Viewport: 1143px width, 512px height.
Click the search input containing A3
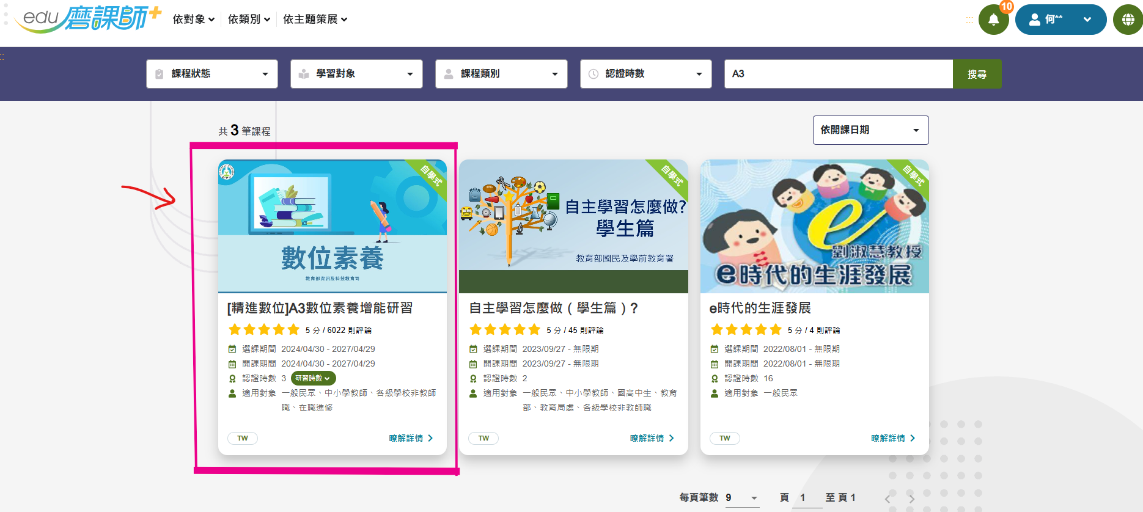[x=838, y=74]
